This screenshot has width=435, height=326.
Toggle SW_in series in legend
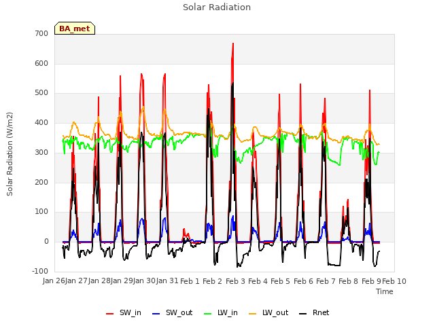coord(124,313)
